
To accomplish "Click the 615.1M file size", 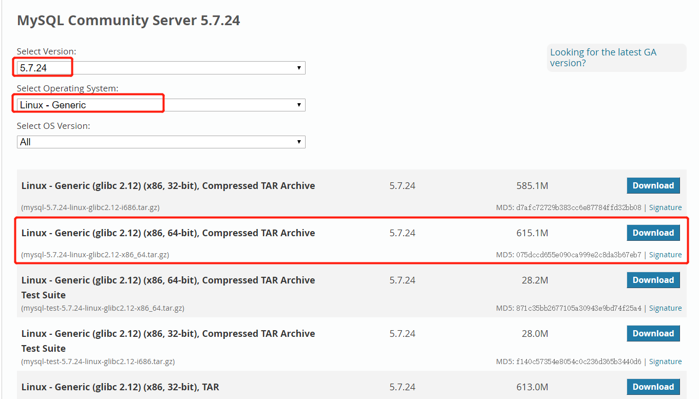I will (532, 233).
